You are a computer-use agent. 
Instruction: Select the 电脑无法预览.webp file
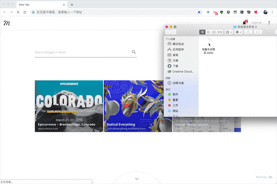(x=209, y=46)
